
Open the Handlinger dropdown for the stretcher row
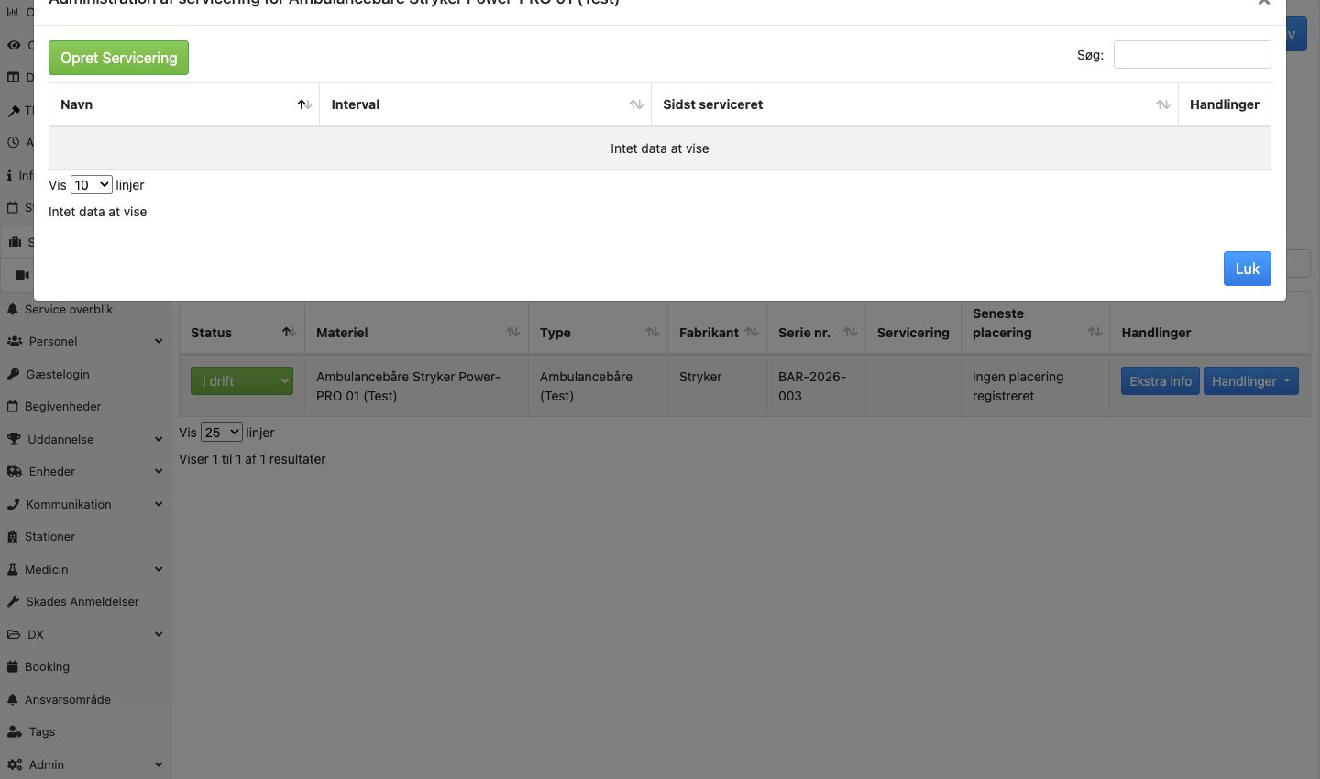(1250, 381)
